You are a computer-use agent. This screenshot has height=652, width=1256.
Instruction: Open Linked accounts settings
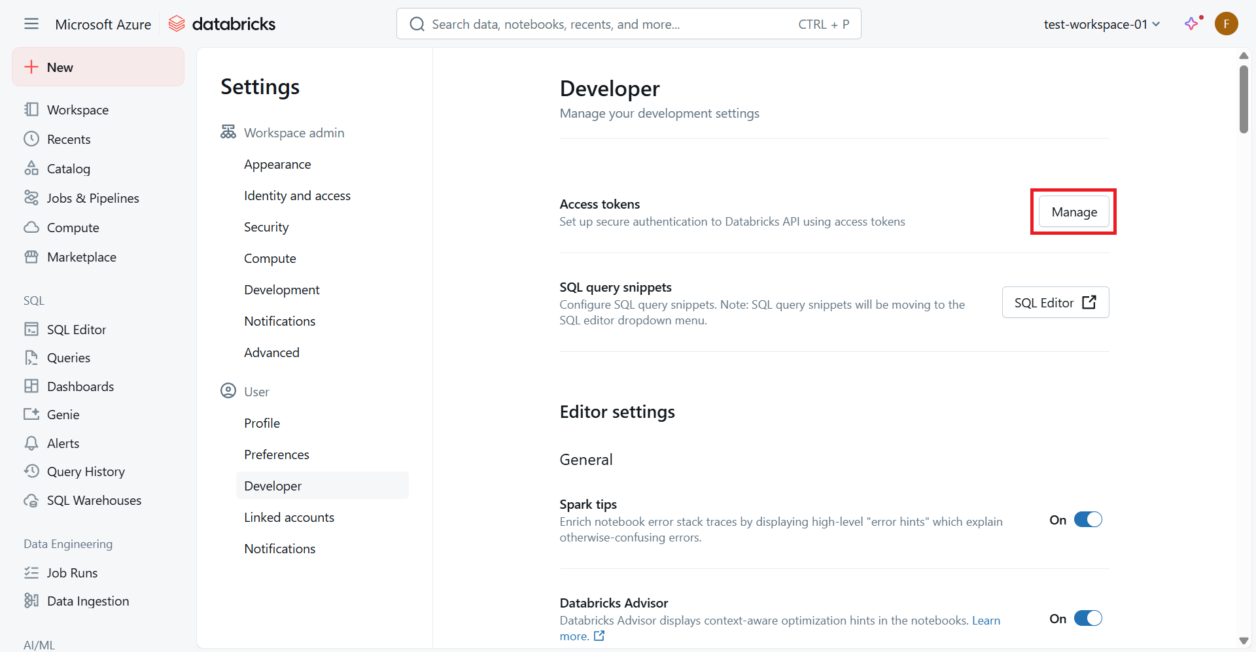pyautogui.click(x=289, y=517)
